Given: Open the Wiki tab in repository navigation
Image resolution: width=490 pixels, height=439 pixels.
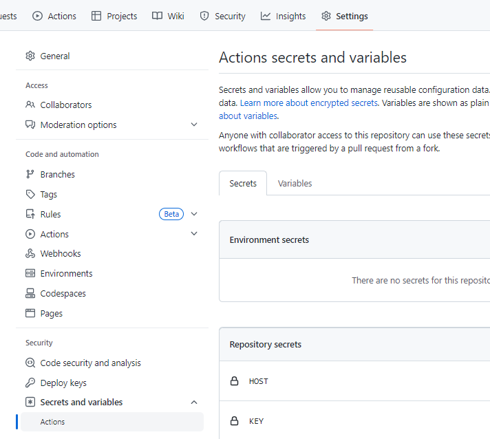Looking at the screenshot, I should click(168, 16).
